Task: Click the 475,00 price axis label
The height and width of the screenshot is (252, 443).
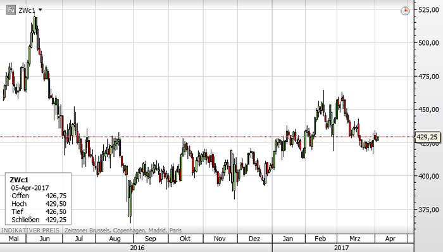Action: (x=428, y=76)
